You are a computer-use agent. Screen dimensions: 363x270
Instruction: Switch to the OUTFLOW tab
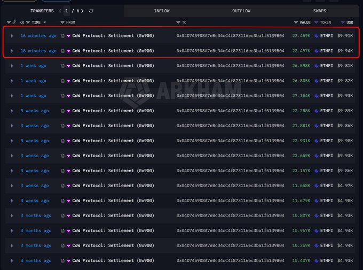(x=241, y=11)
